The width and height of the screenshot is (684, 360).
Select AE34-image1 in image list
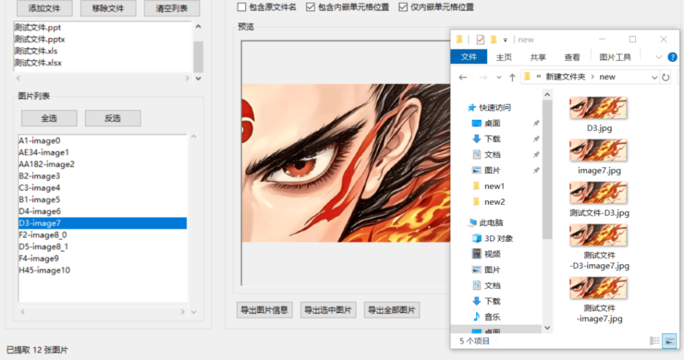coord(102,153)
